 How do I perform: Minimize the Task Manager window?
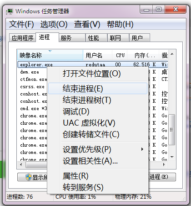(146, 10)
